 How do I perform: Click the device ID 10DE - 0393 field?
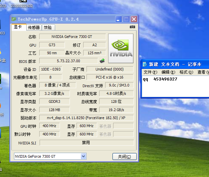51,69
